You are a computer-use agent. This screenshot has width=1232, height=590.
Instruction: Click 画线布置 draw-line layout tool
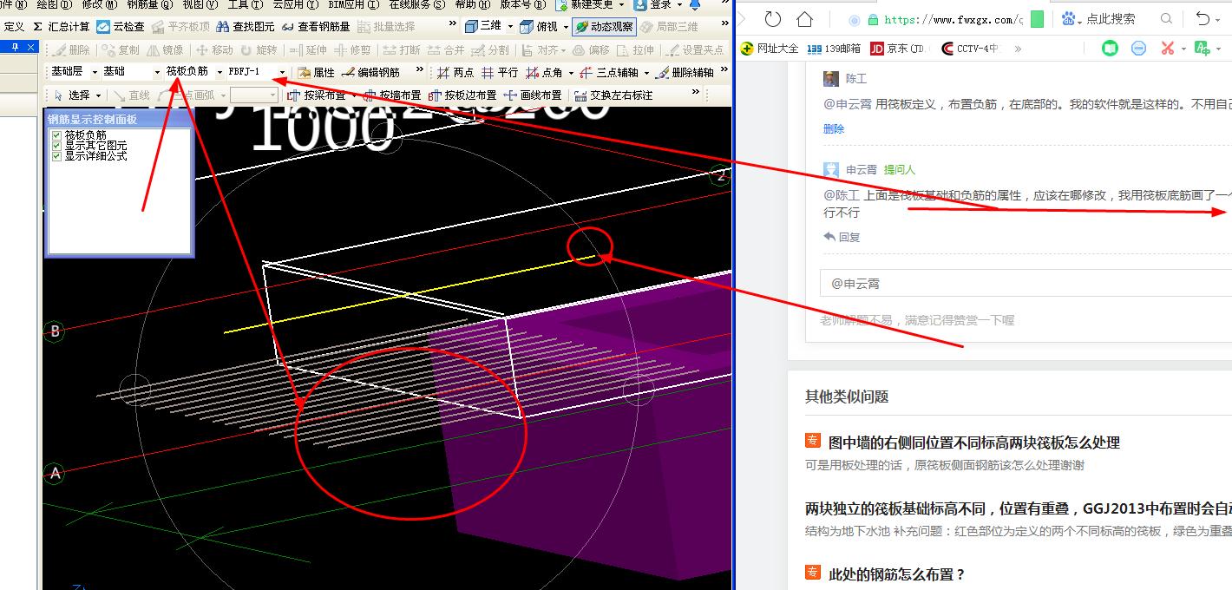[533, 95]
